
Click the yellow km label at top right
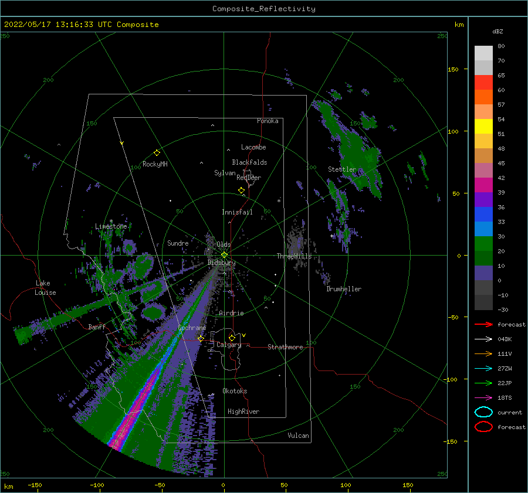pos(459,25)
